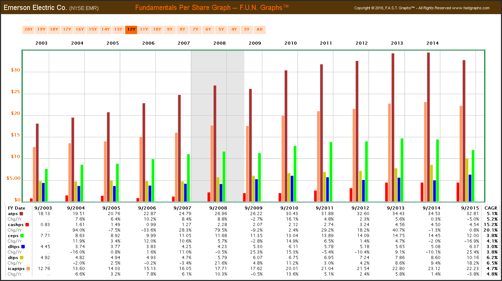
Task: Click the highlighted 12Y range button
Action: [131, 30]
